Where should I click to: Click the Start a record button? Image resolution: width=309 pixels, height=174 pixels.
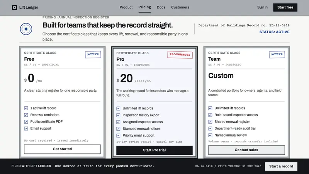281,166
